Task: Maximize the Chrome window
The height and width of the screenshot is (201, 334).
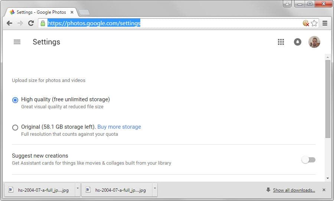Action: tap(310, 4)
